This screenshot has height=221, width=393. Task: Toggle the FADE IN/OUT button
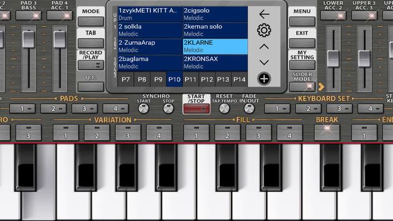(x=249, y=109)
